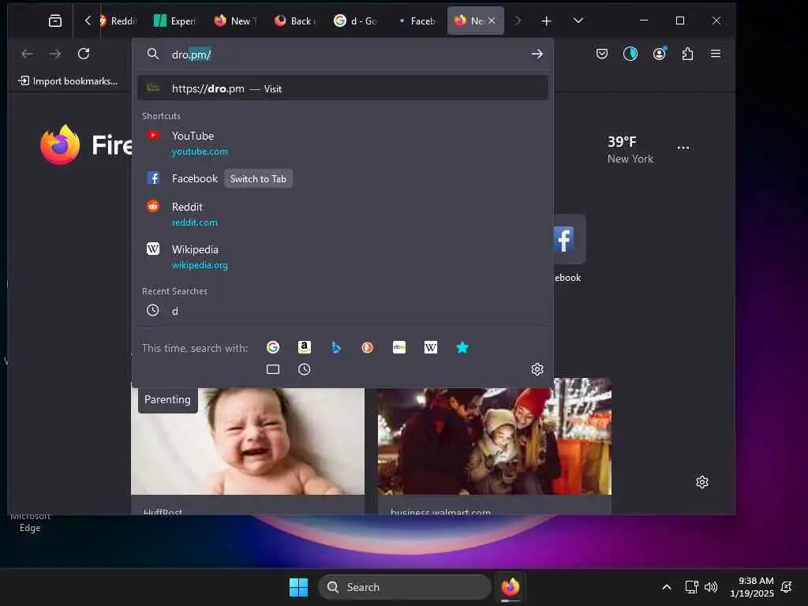Screen dimensions: 808x606
Task: Switch to the New Tab tab
Action: click(x=235, y=21)
